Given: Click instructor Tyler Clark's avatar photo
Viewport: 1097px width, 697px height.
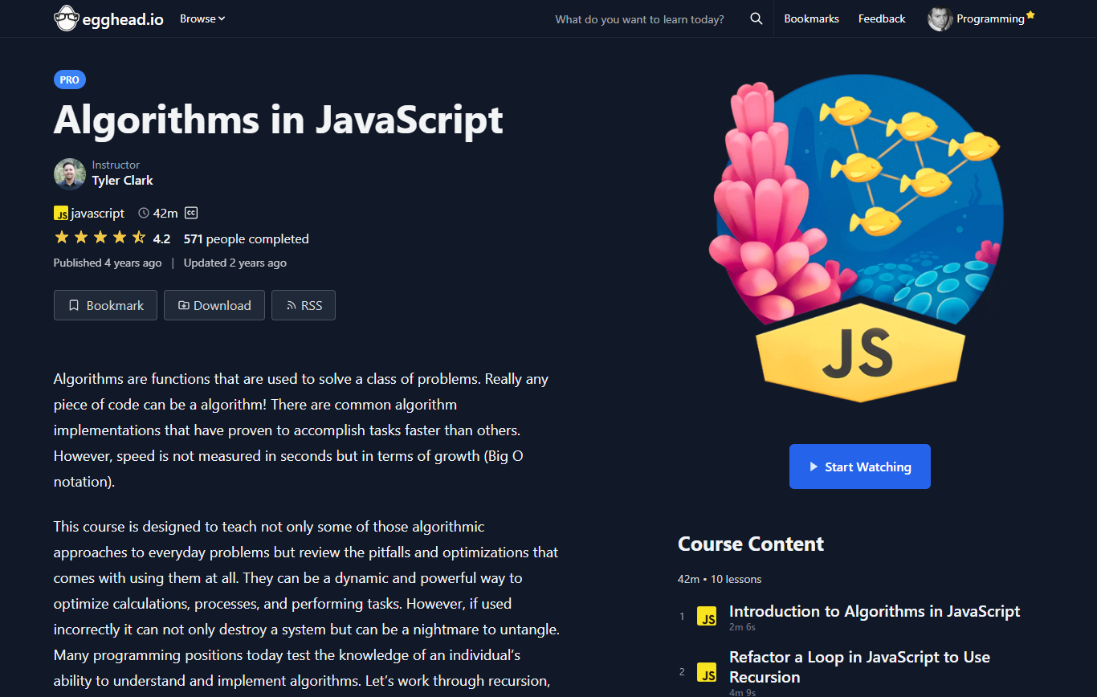Looking at the screenshot, I should pos(70,173).
